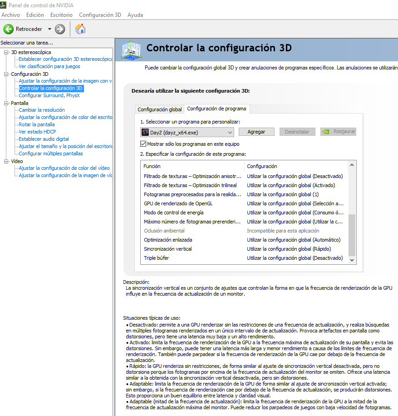Click Sincronización vertical value (Rápido)
The height and width of the screenshot is (416, 398).
[289, 249]
